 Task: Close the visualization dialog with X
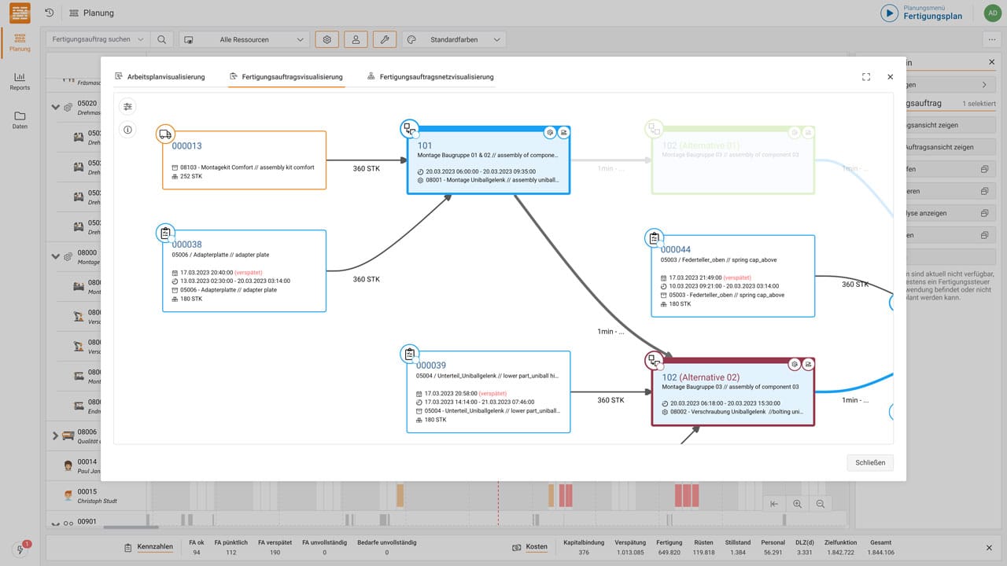pos(891,77)
